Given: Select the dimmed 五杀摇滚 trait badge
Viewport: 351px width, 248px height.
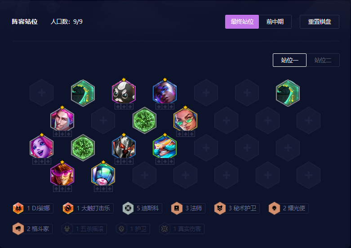Looking at the screenshot, I should 84,229.
